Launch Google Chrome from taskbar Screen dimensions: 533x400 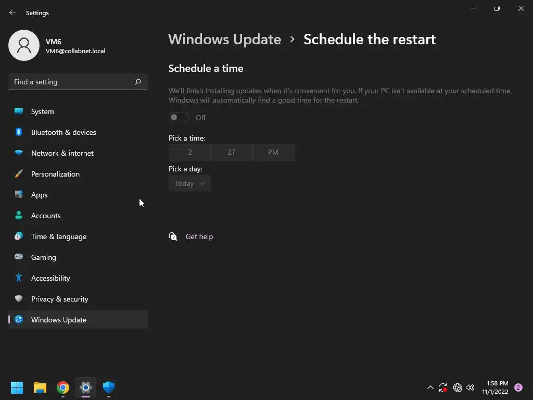pos(63,387)
